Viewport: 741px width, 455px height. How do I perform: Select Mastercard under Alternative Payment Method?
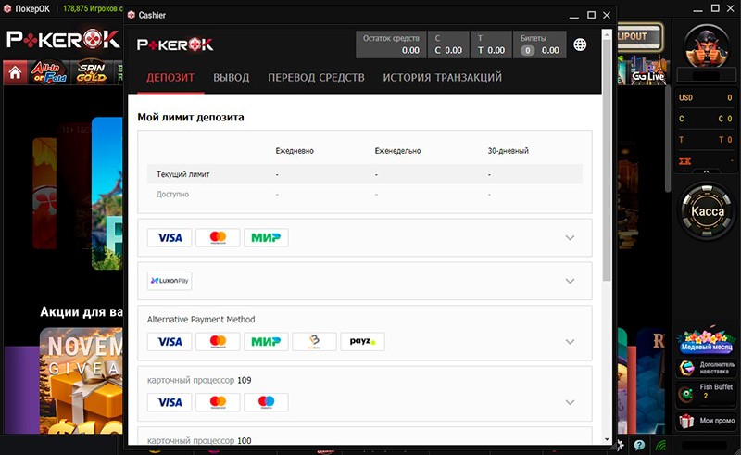pyautogui.click(x=218, y=342)
